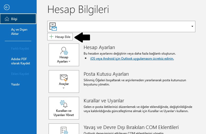206x134 pixels.
Task: Choose Adobe PDF olarak Kaydet
Action: pyautogui.click(x=20, y=61)
